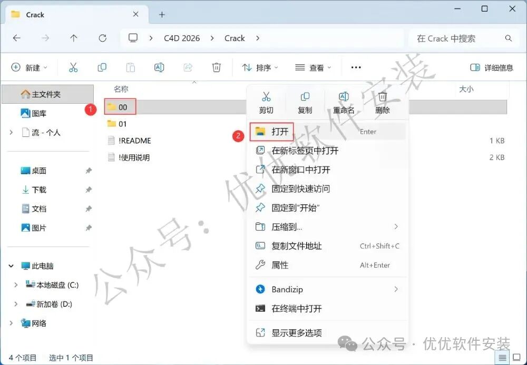Click the Rename icon in the toolbar
The height and width of the screenshot is (365, 527).
pyautogui.click(x=159, y=67)
